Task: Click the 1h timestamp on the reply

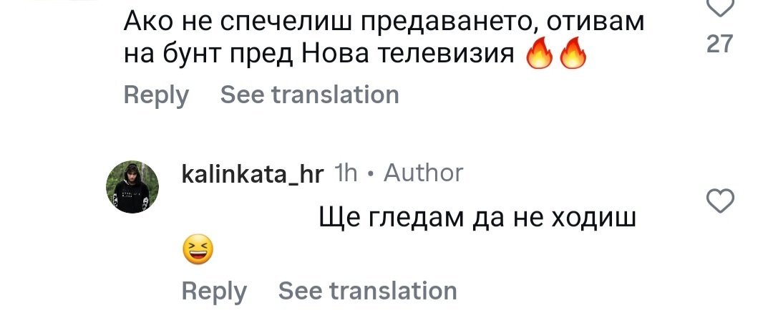Action: click(x=346, y=173)
